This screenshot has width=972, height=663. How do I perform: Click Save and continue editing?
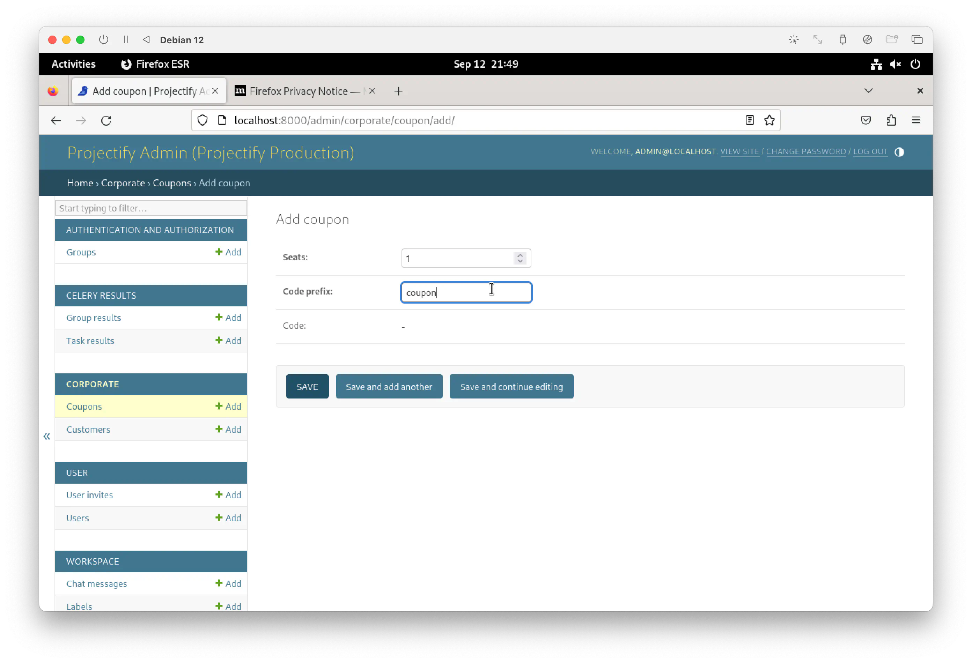point(511,387)
